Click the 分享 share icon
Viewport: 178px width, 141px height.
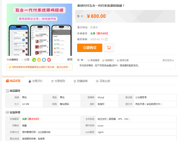coord(22,60)
